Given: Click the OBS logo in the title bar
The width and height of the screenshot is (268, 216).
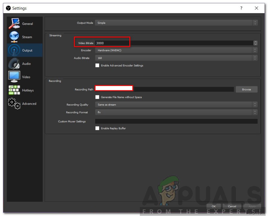Looking at the screenshot, I should point(8,8).
